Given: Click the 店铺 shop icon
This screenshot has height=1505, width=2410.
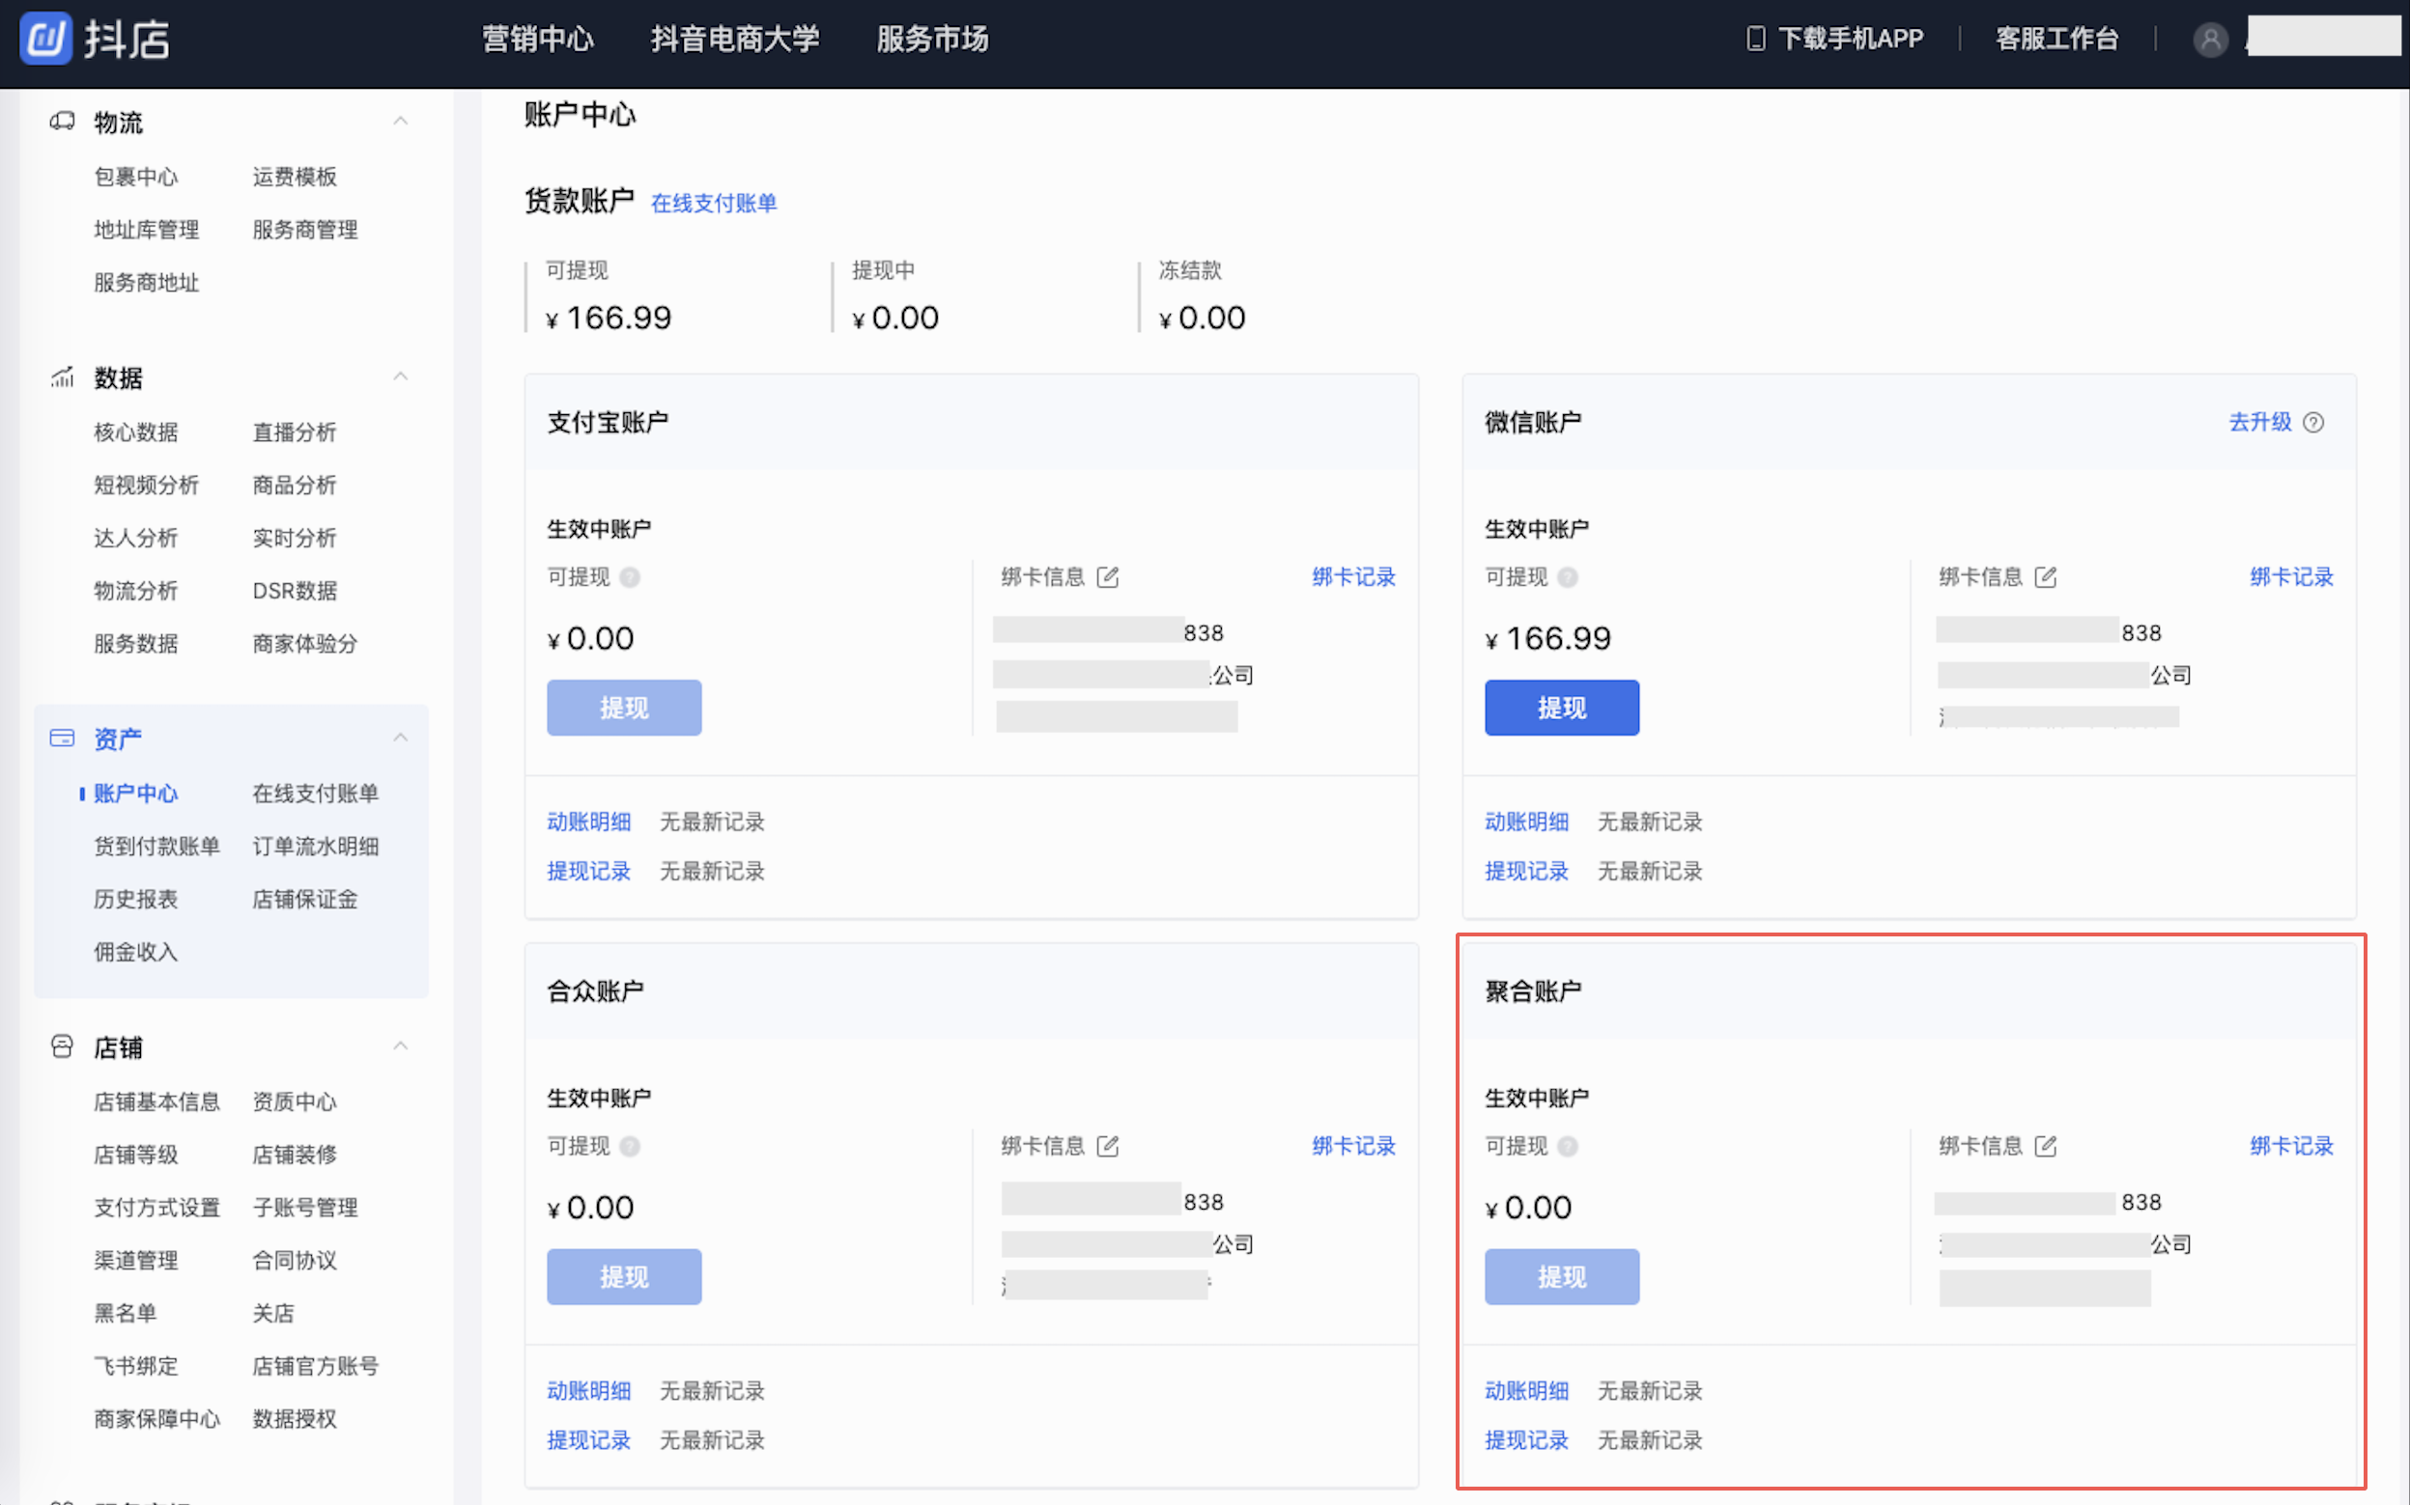Looking at the screenshot, I should tap(62, 1046).
